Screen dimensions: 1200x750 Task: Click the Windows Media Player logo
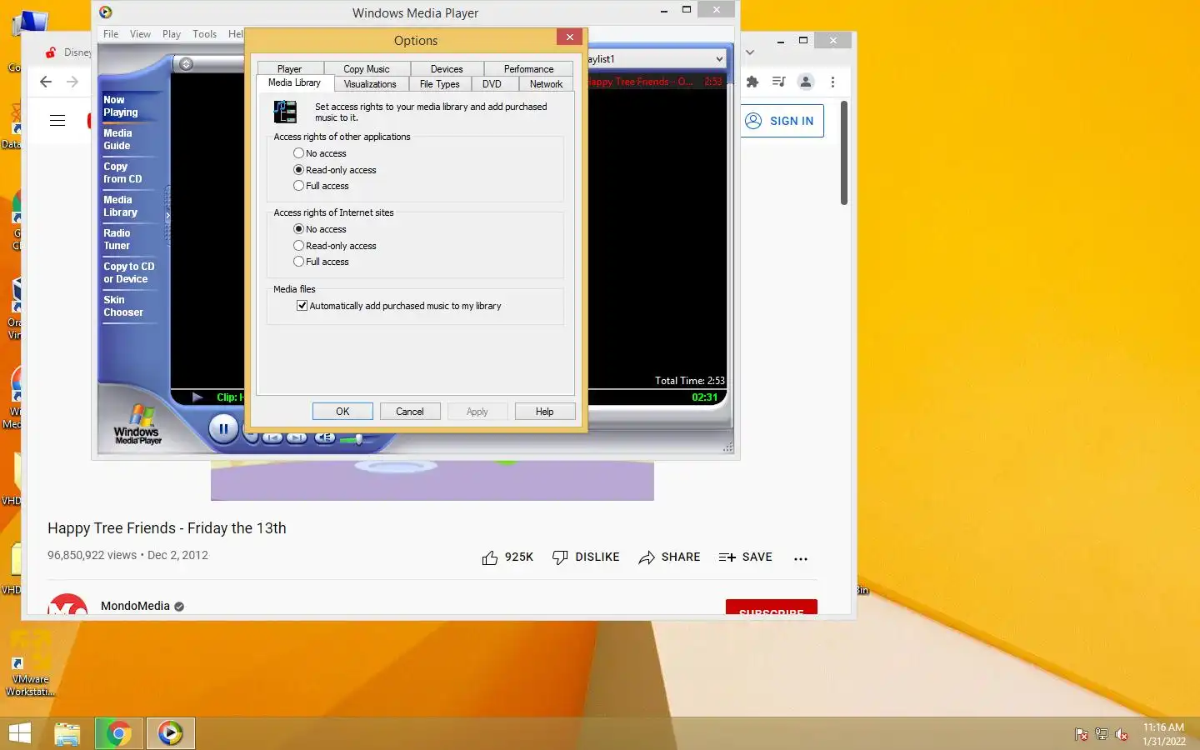137,424
